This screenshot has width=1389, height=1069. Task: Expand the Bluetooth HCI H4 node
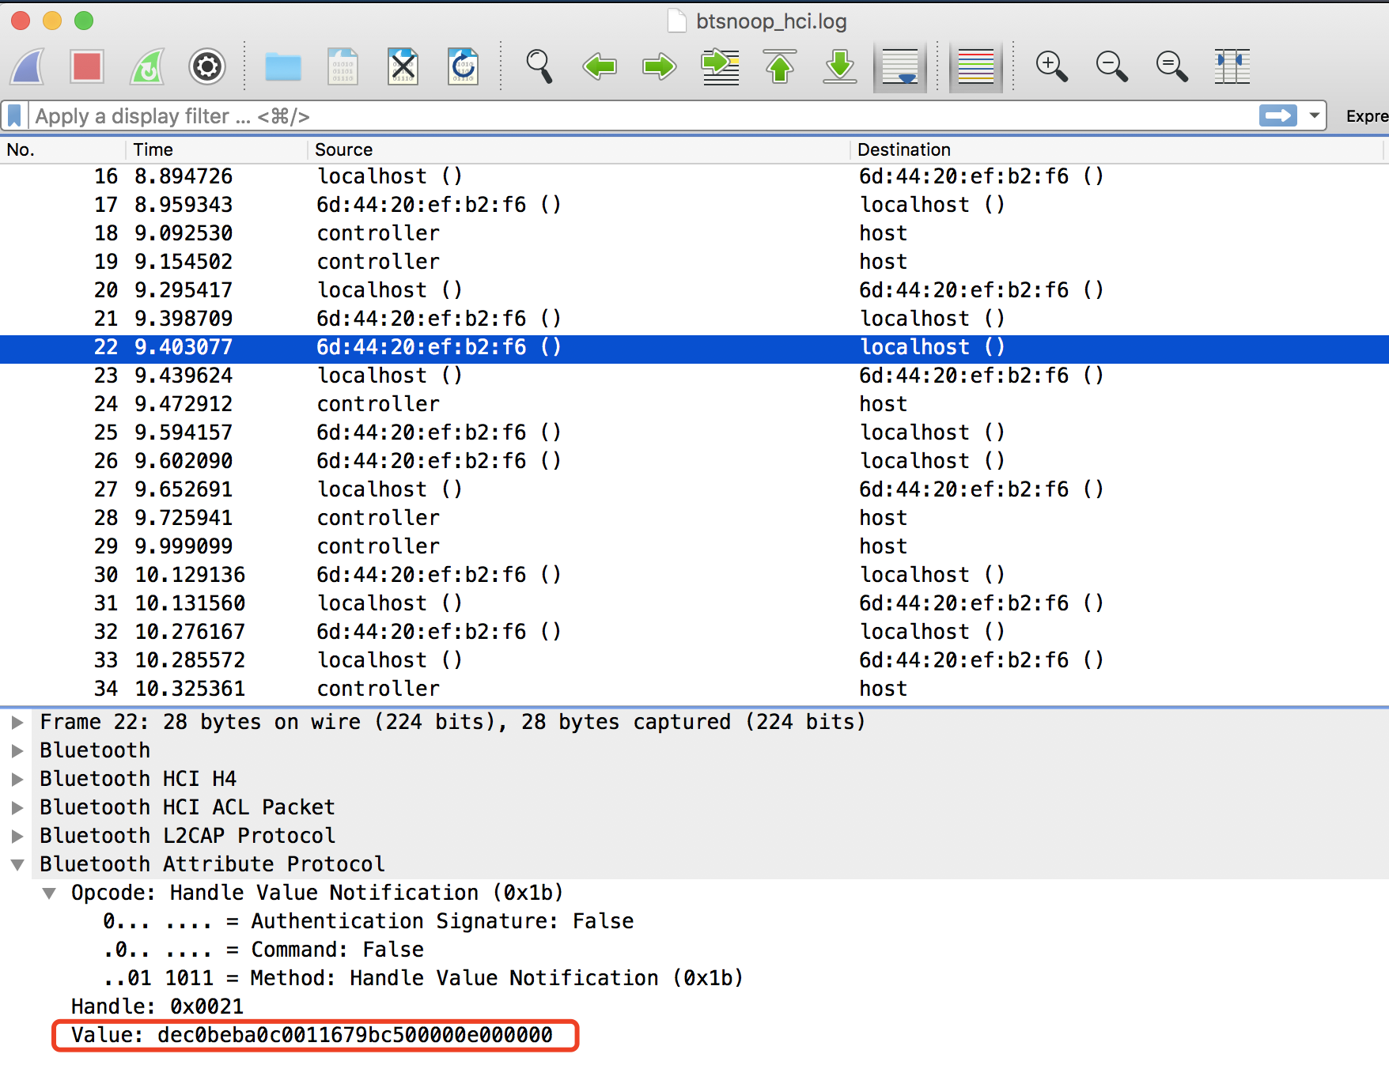point(17,779)
